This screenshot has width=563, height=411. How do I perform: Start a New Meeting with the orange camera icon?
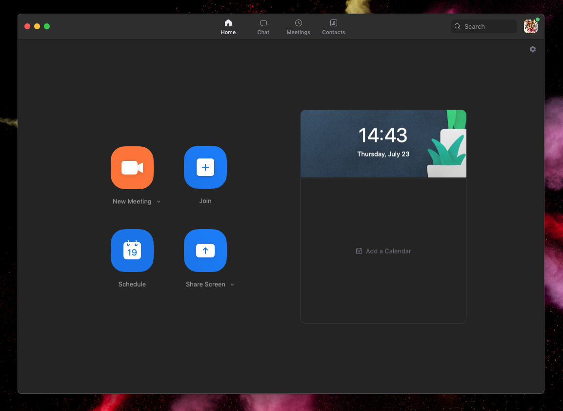click(x=132, y=168)
